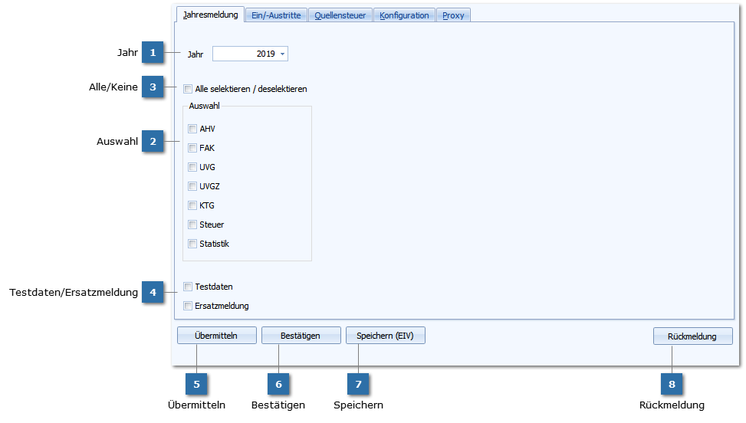This screenshot has height=423, width=746.
Task: Open the Konfiguration tab
Action: coord(404,15)
